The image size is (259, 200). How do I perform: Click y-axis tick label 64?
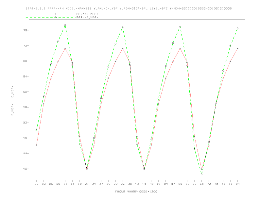pos(25,76)
